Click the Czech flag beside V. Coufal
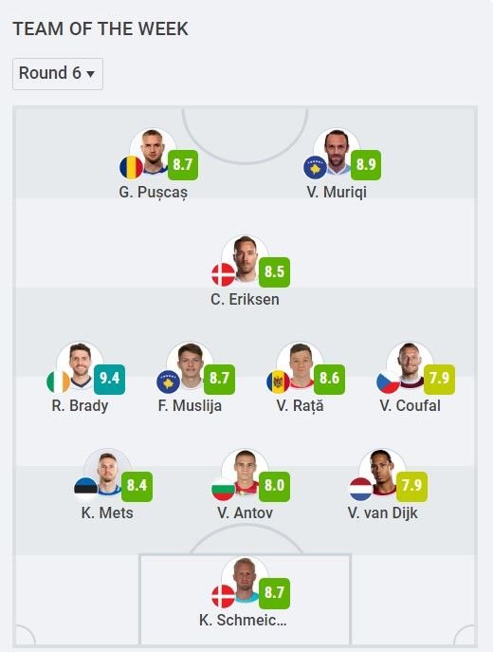Screen dimensions: 493x652 click(389, 382)
